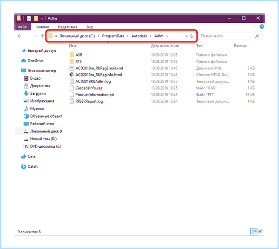279x249 pixels.
Task: Click the search magnifier icon
Action: 257,36
